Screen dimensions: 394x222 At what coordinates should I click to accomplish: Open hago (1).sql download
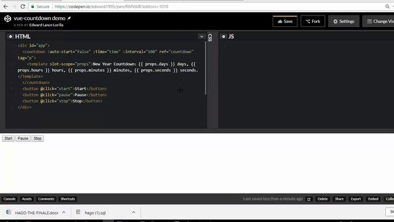tap(95, 213)
